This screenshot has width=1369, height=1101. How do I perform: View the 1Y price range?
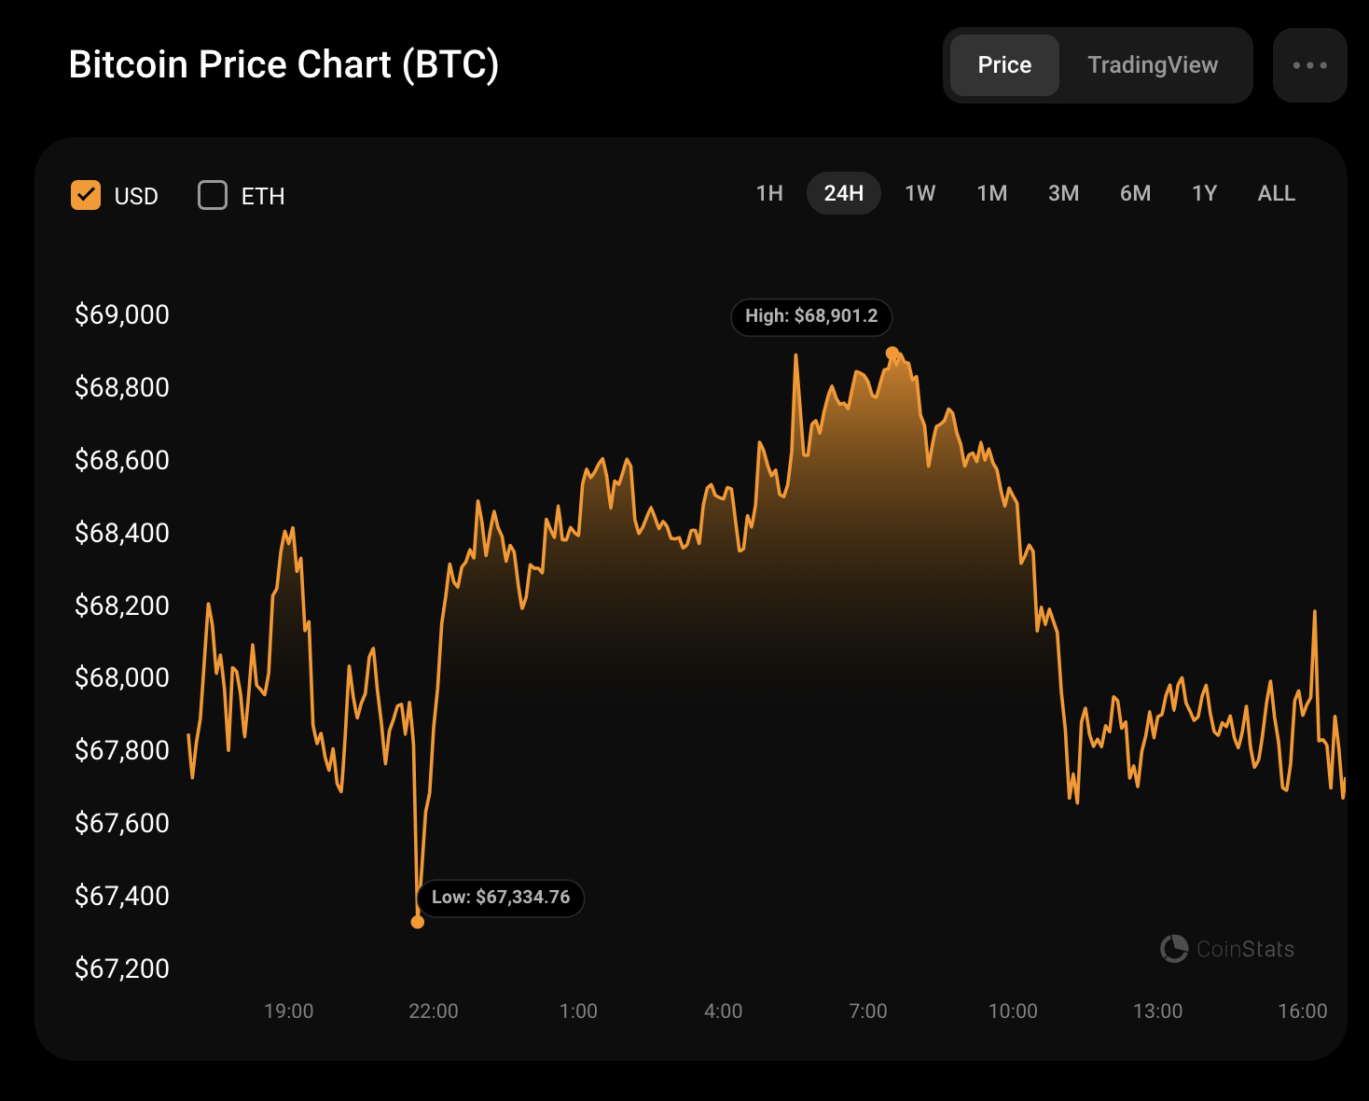point(1204,193)
